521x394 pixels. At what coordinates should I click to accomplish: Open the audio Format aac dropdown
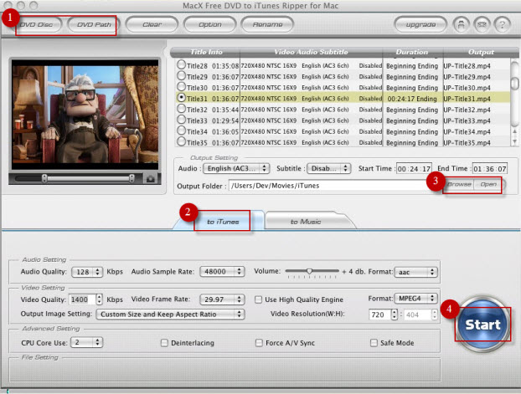coord(415,272)
